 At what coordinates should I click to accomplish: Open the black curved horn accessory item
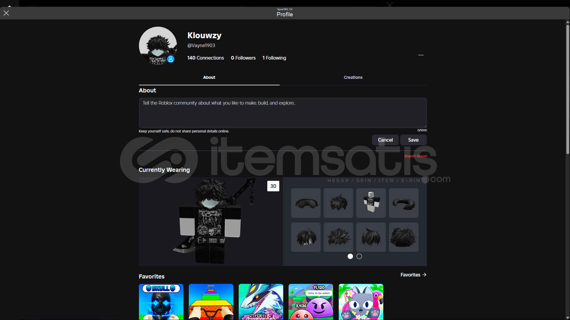click(404, 203)
